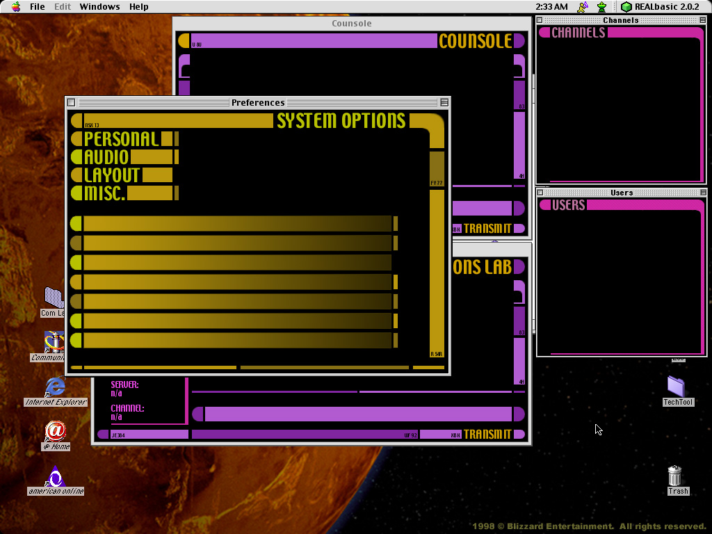Close the Channels window with its close box
The image size is (712, 534).
tap(540, 20)
